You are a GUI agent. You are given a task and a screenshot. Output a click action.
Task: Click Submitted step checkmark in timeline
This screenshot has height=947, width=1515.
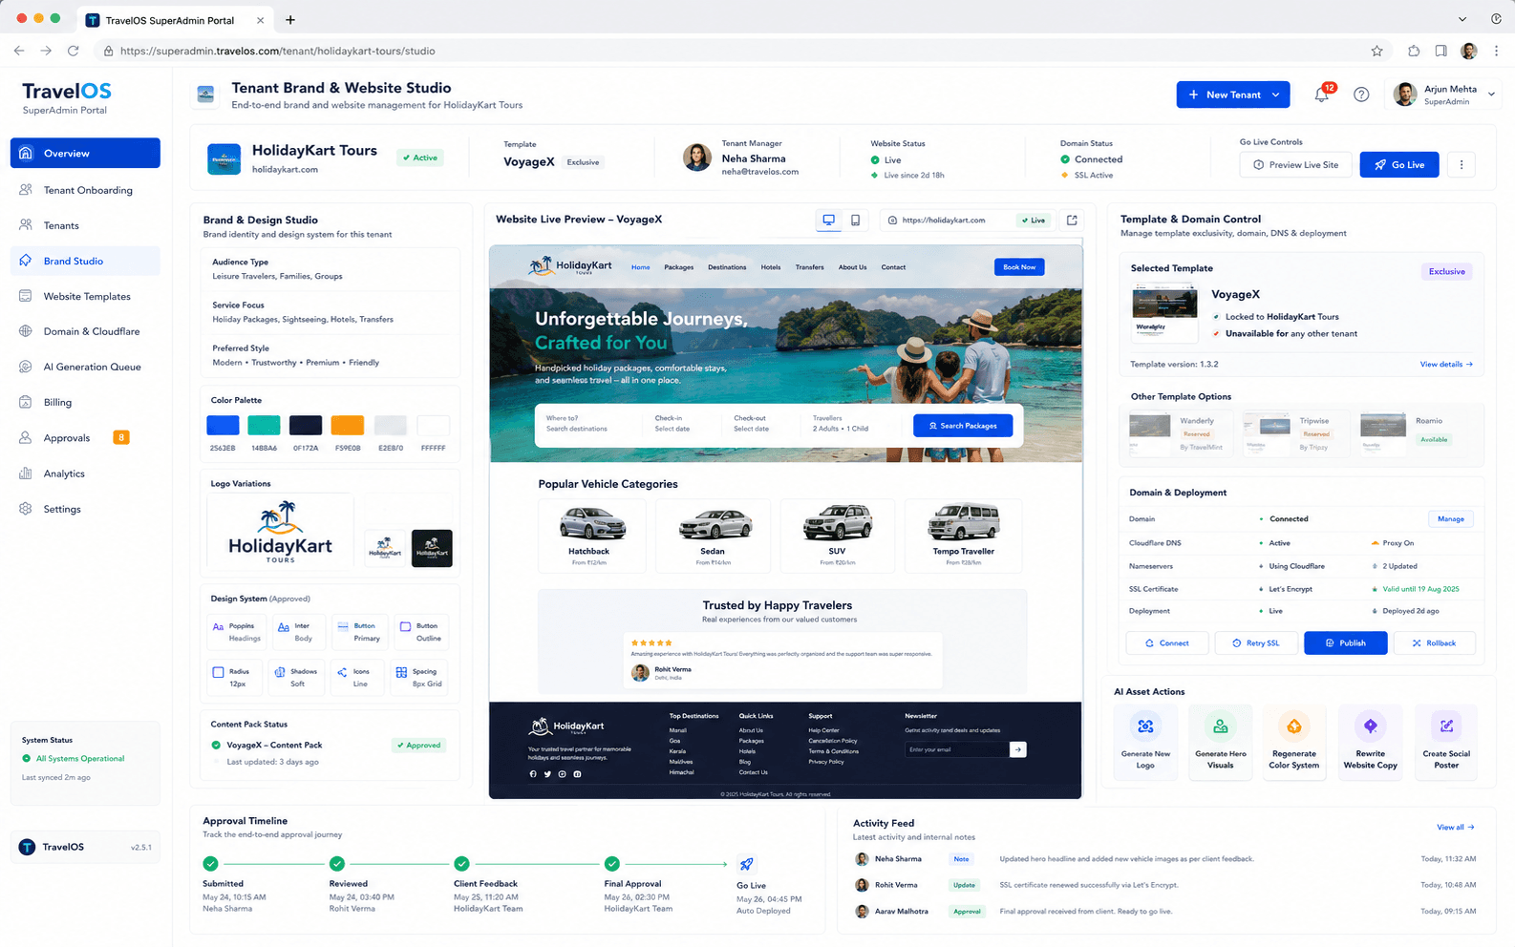210,864
